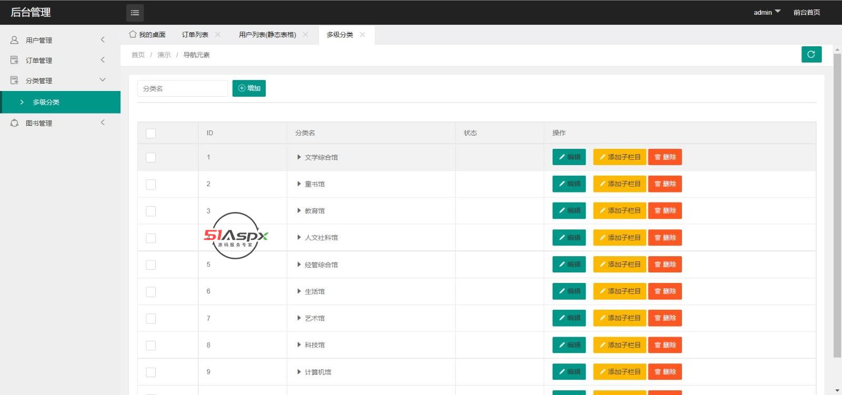Check the 人文社科馆 row checkbox
Image resolution: width=842 pixels, height=395 pixels.
(151, 238)
